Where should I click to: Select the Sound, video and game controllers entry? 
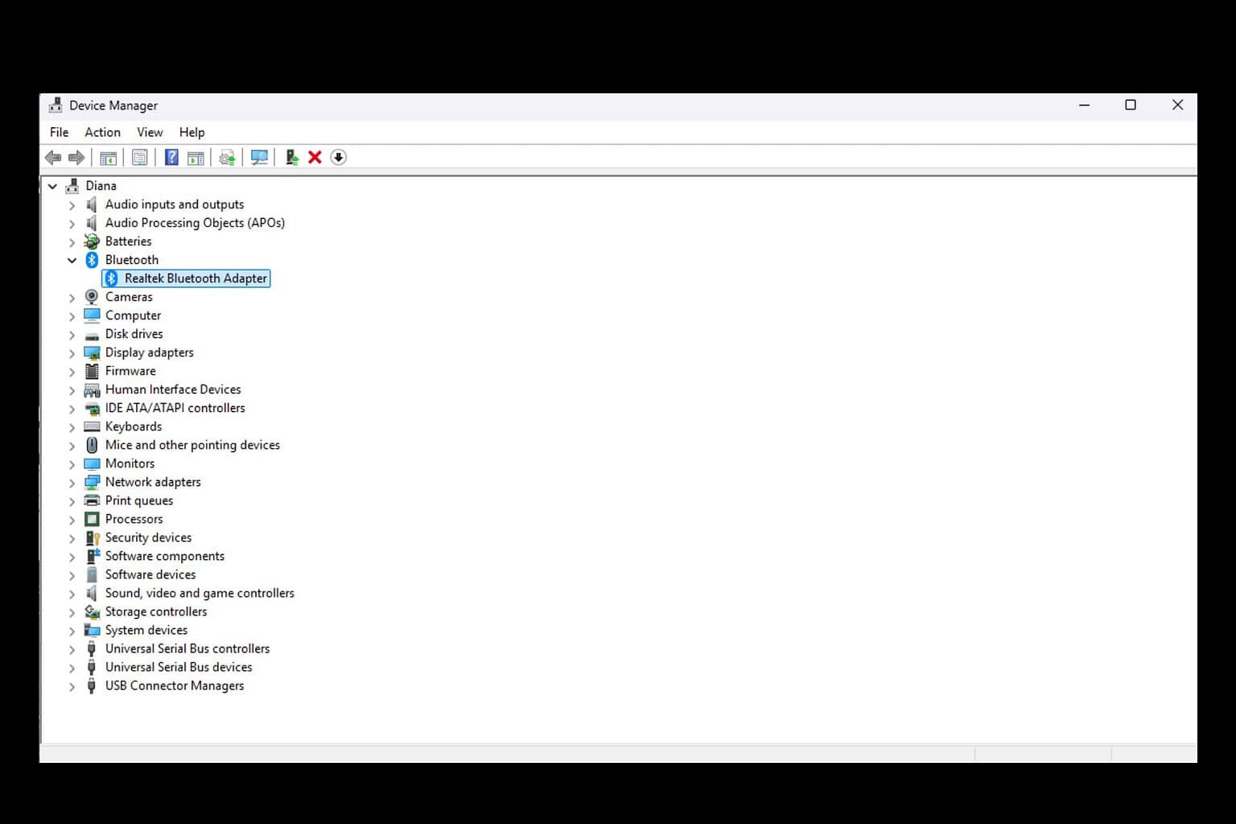(x=200, y=593)
